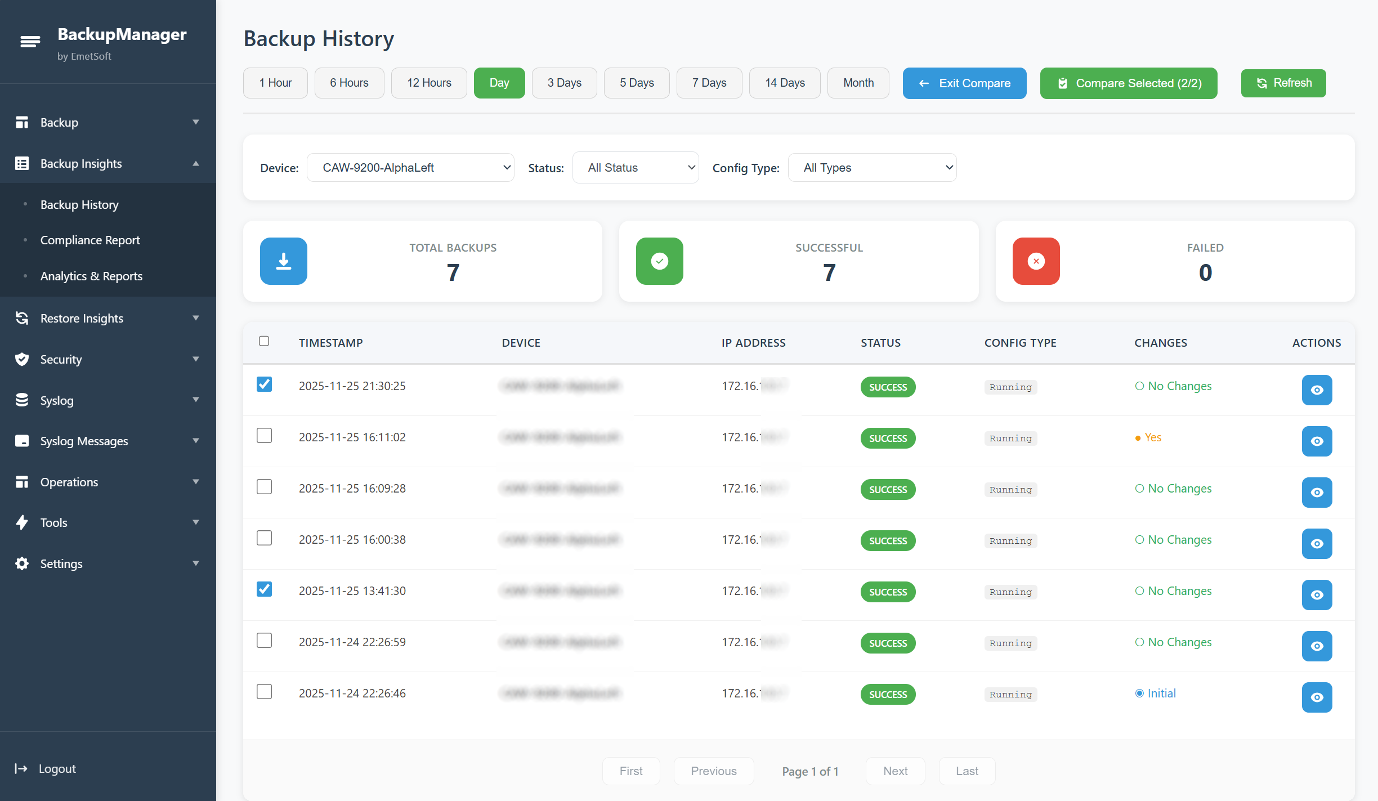This screenshot has width=1378, height=801.
Task: Select the 7 Days range
Action: point(709,83)
